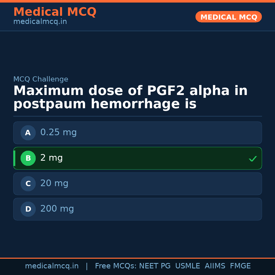Select AIIMS in the footer
Viewport: 275px width, 275px height.
[x=215, y=266]
